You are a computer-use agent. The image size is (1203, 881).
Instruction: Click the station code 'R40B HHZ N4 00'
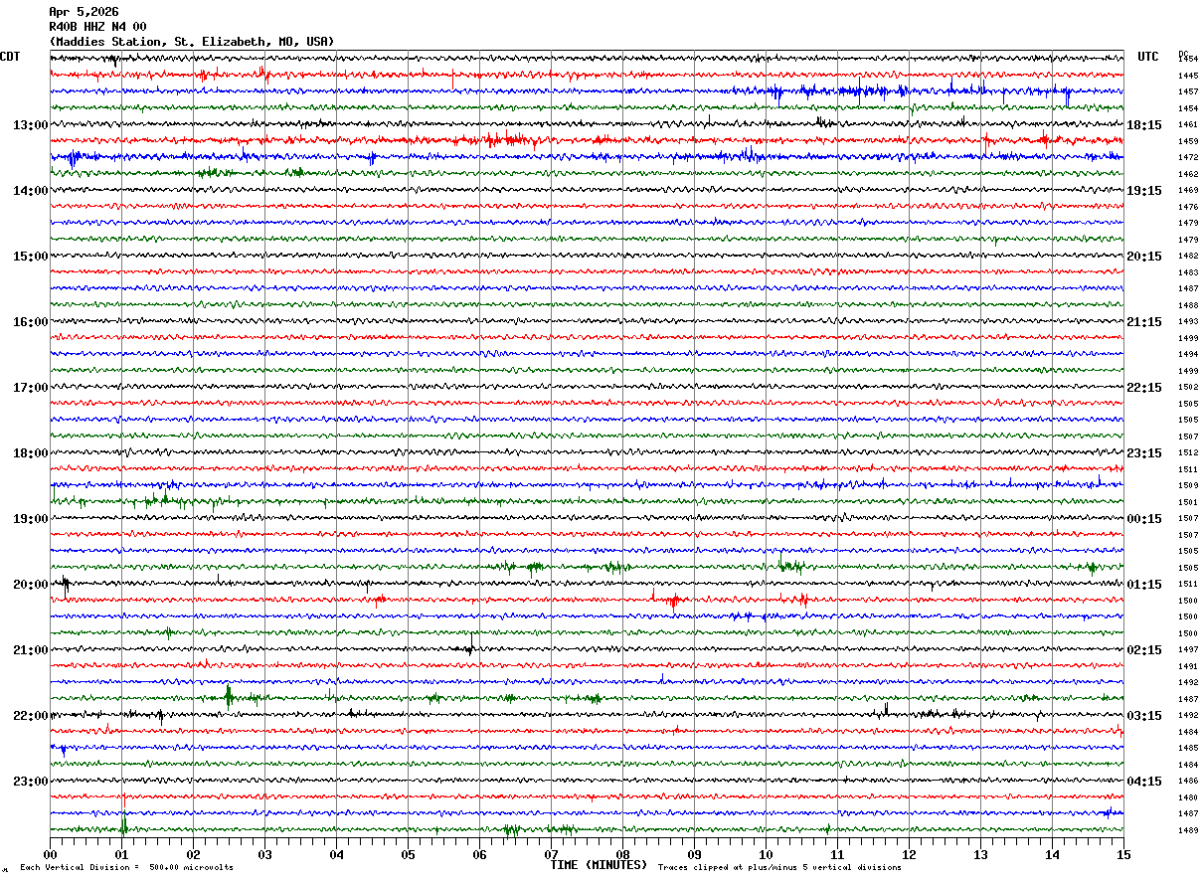97,27
